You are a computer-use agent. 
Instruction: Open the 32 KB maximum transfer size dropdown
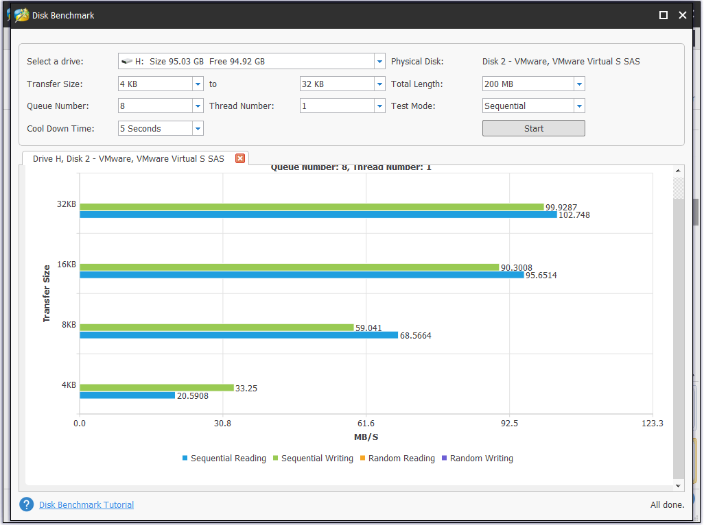click(x=379, y=84)
